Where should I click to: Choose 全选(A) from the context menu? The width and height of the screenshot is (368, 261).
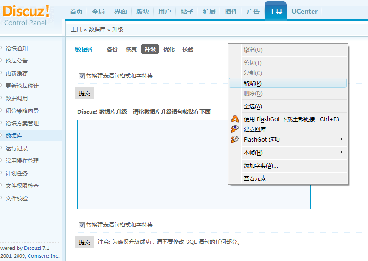pos(288,106)
